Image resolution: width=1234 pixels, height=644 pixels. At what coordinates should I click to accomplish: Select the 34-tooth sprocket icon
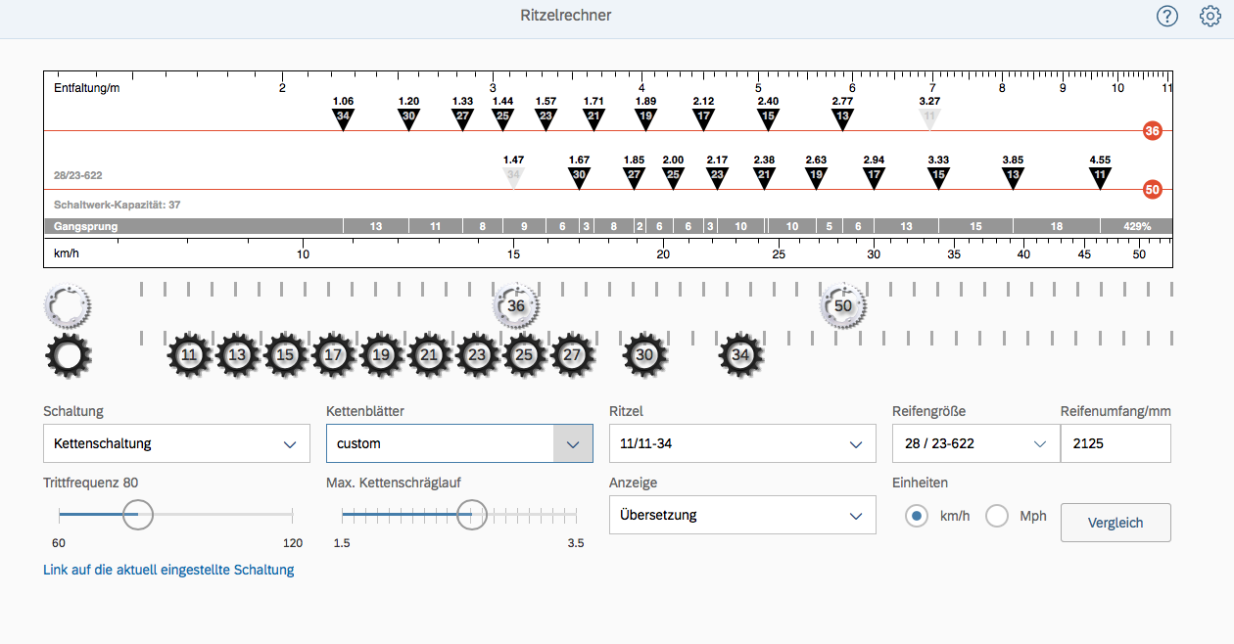coord(741,355)
